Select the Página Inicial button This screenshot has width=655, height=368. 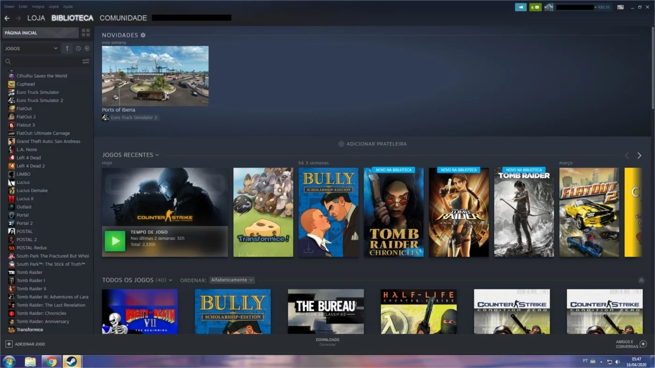(x=40, y=33)
